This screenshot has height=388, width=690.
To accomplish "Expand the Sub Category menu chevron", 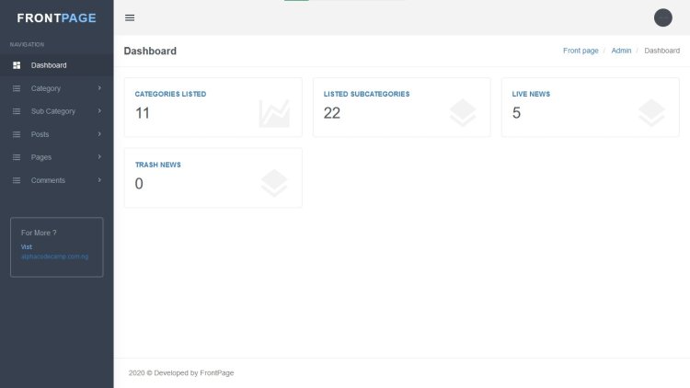I will 99,111.
